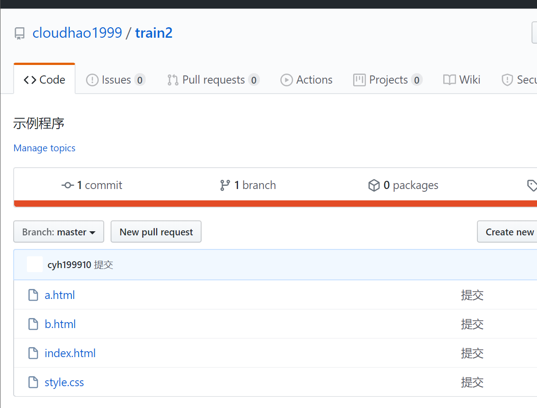This screenshot has width=537, height=408.
Task: Click the cyh199910 commit author avatar
Action: coord(35,264)
